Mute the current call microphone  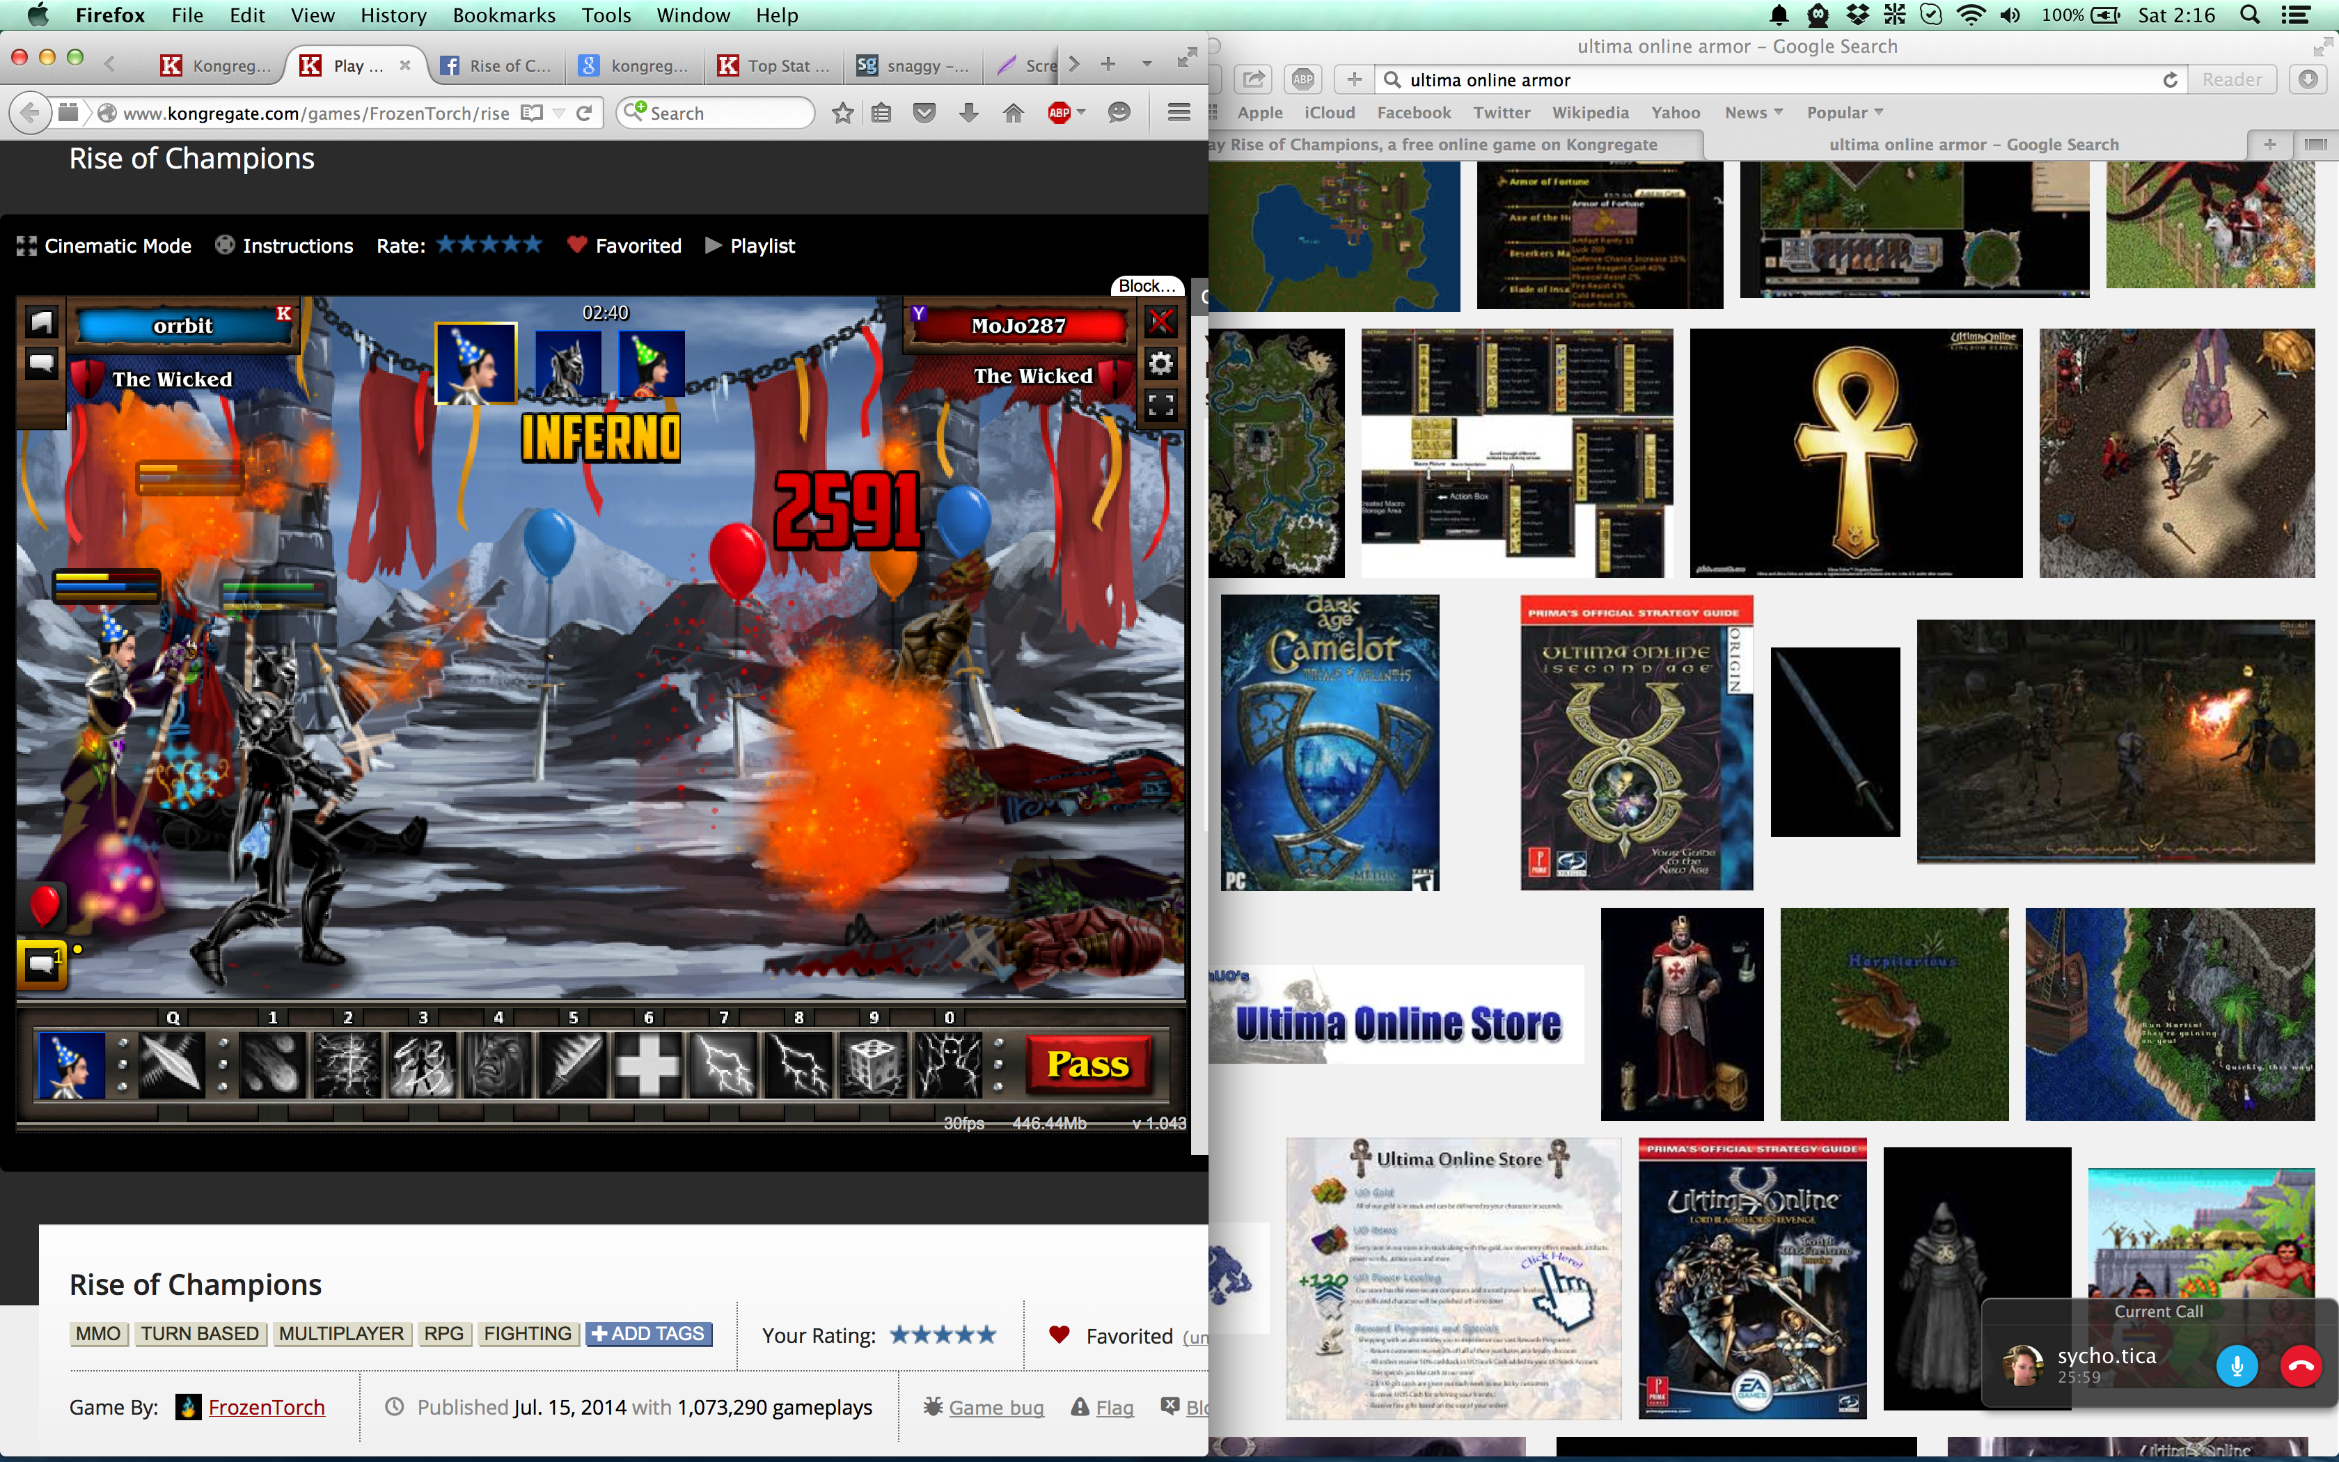click(2237, 1365)
